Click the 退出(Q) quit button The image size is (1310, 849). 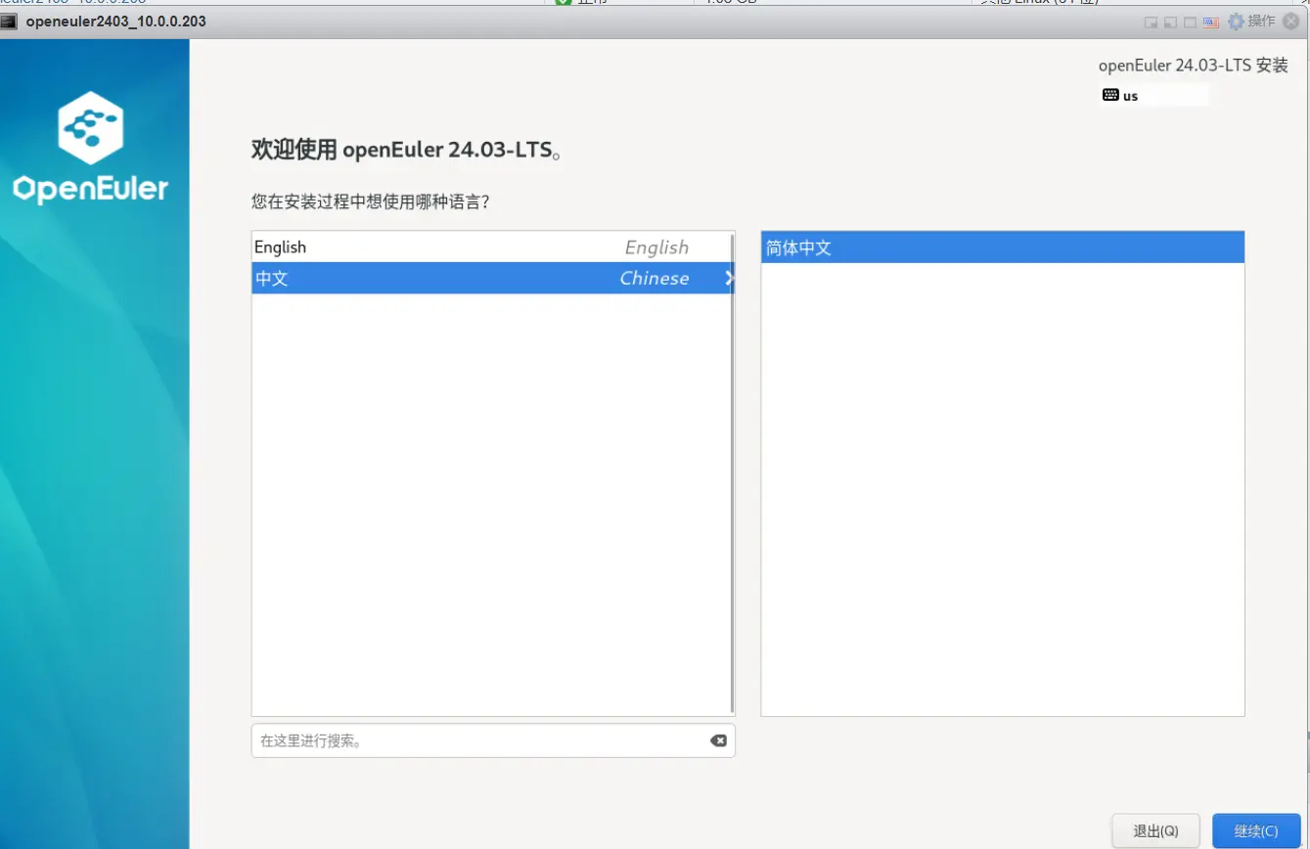[x=1155, y=830]
